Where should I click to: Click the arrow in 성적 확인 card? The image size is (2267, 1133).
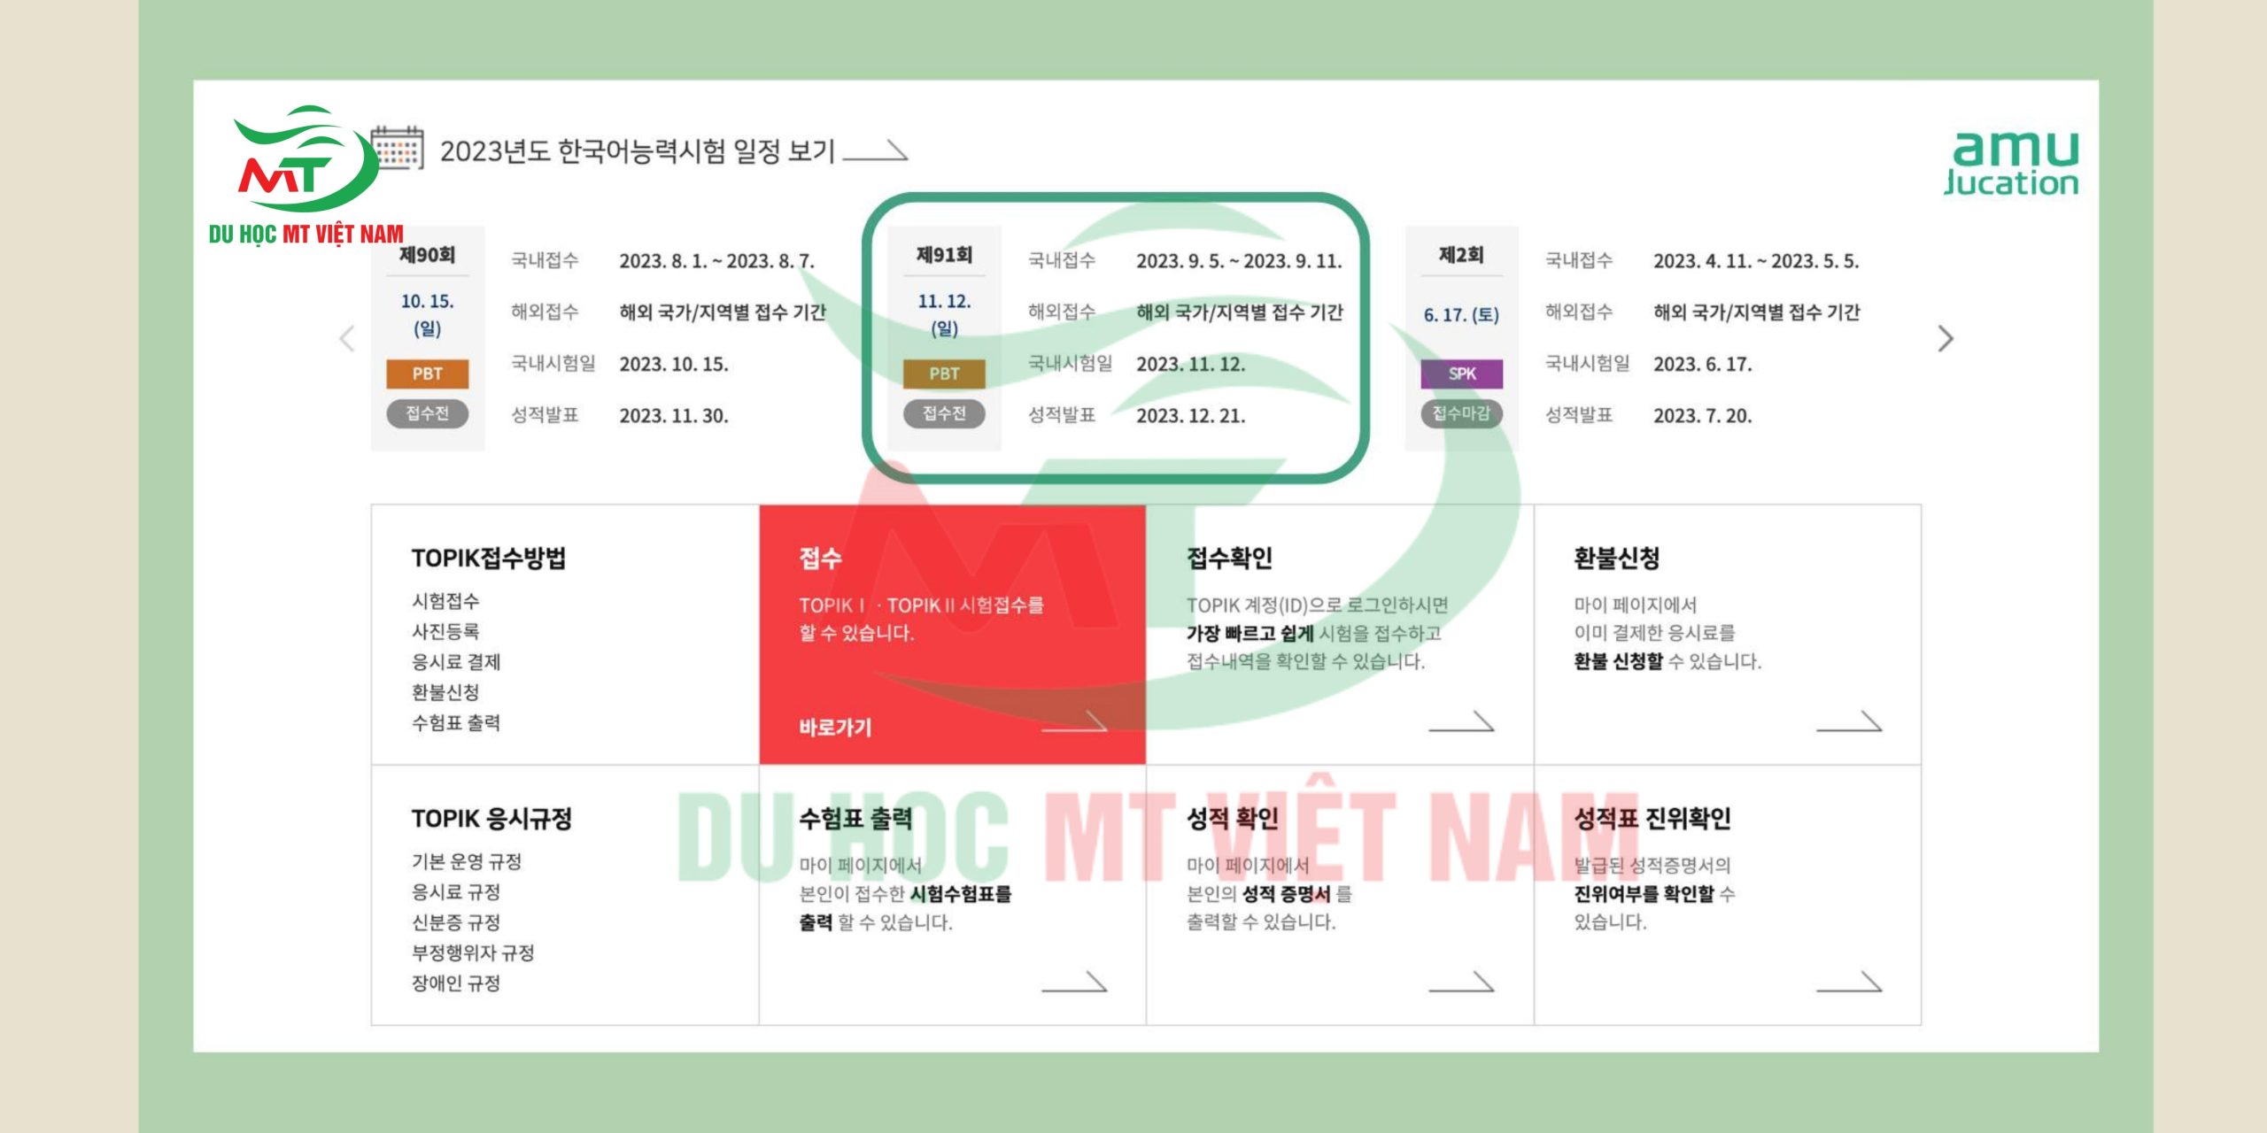(x=1461, y=982)
